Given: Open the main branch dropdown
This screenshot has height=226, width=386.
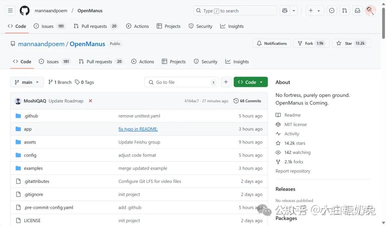Looking at the screenshot, I should 27,82.
